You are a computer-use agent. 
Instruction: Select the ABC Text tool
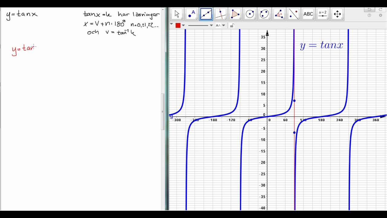[308, 14]
